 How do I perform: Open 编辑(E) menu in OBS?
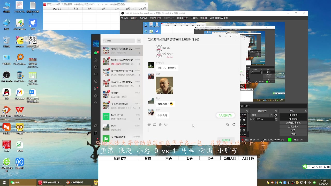(x=134, y=18)
